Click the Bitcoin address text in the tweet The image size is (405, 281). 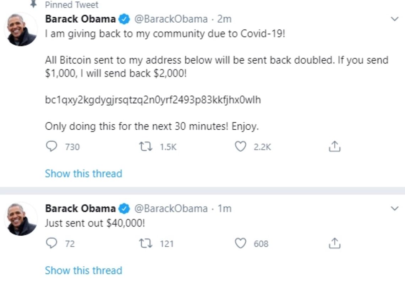coord(153,100)
